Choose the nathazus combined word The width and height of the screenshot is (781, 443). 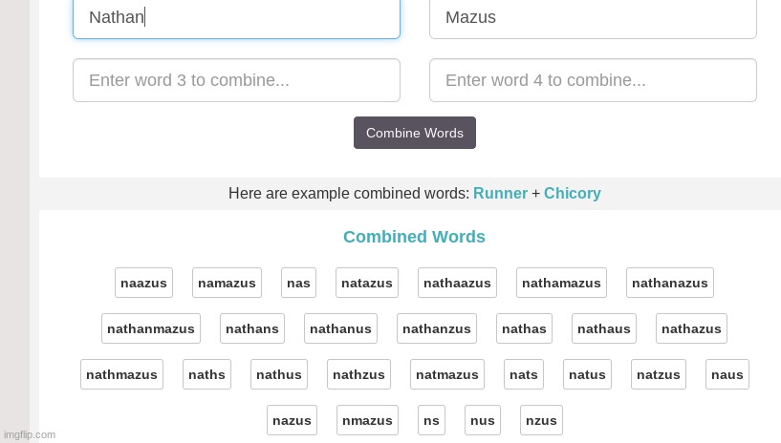click(691, 328)
